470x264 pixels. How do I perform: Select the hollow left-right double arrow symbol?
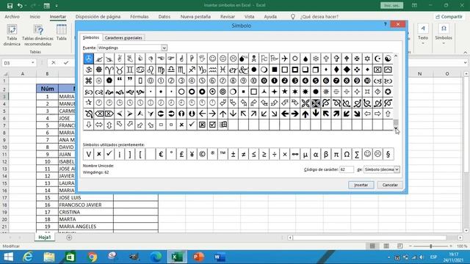point(98,125)
